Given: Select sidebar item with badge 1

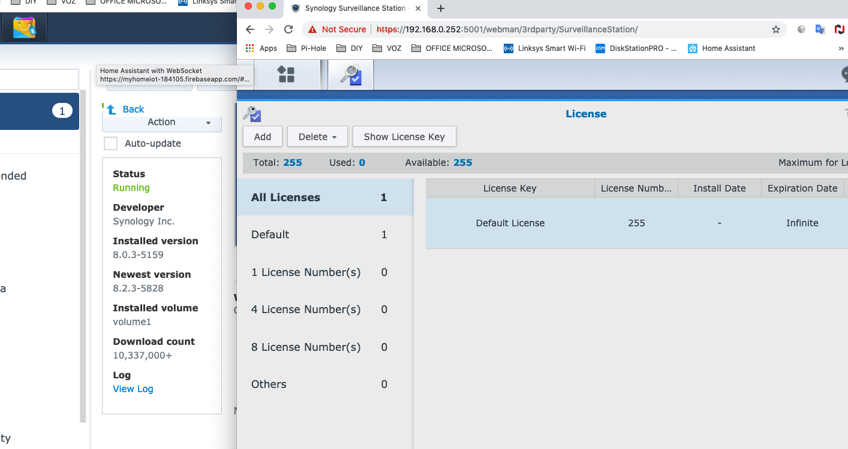Looking at the screenshot, I should coord(40,111).
